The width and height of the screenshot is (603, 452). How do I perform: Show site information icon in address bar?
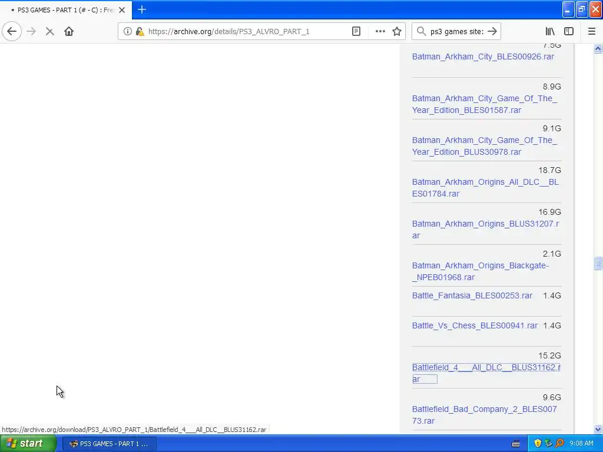point(128,32)
